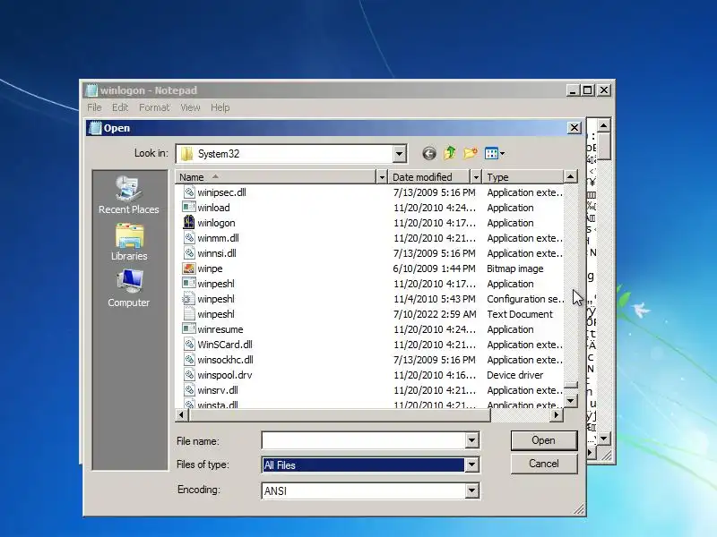Screen dimensions: 717x537
Task: Maximize the Notepad window
Action: click(x=588, y=90)
